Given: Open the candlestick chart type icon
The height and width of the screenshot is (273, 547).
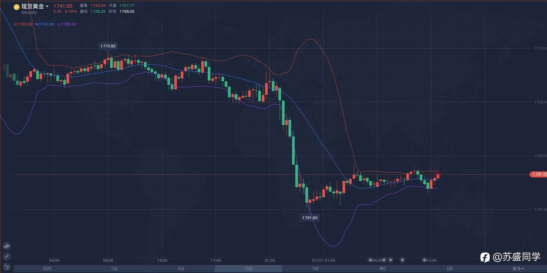Looking at the screenshot, I should coord(7,246).
